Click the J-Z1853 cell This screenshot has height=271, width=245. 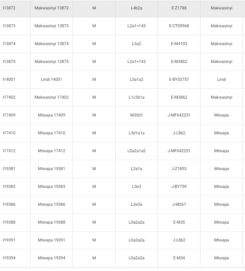[x=179, y=169]
